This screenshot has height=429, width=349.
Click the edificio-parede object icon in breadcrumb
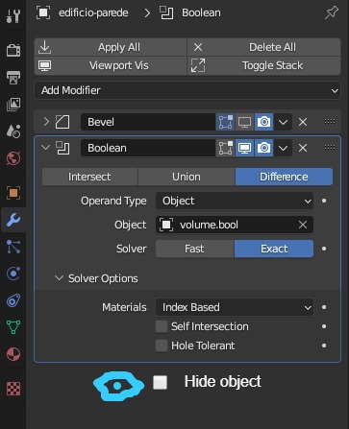click(43, 12)
